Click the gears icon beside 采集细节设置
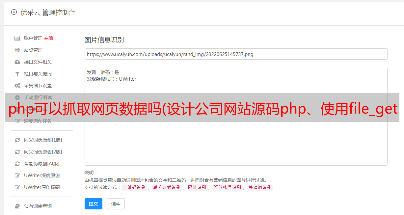 tap(17, 86)
